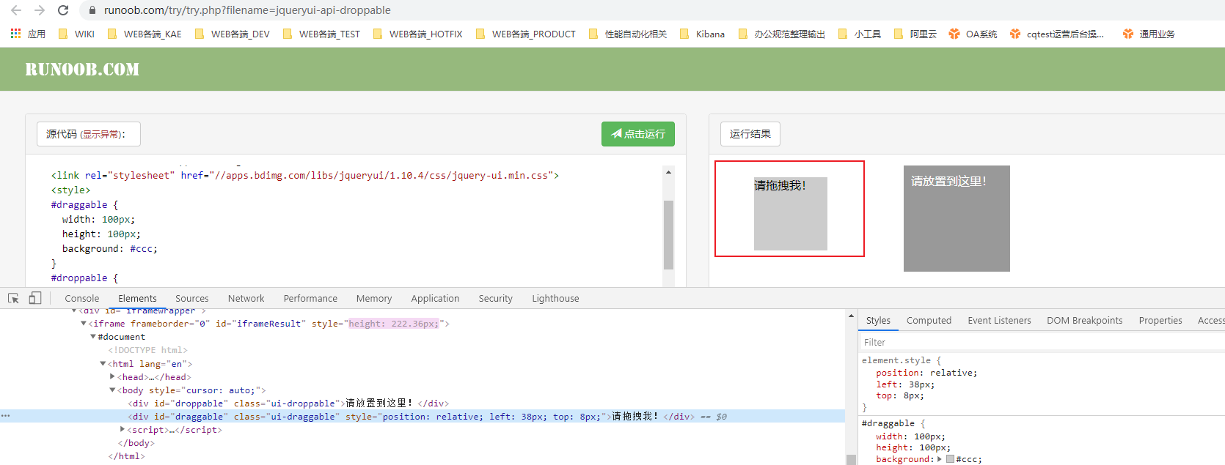Viewport: 1225px width, 465px height.
Task: Toggle the device toolbar icon in DevTools
Action: tap(34, 298)
